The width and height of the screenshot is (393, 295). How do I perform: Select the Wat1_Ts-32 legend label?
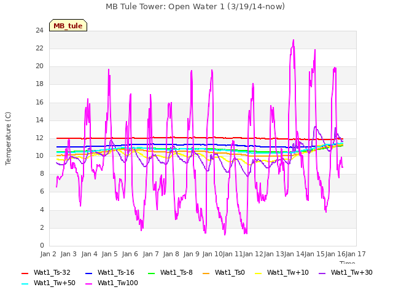[x=52, y=272]
